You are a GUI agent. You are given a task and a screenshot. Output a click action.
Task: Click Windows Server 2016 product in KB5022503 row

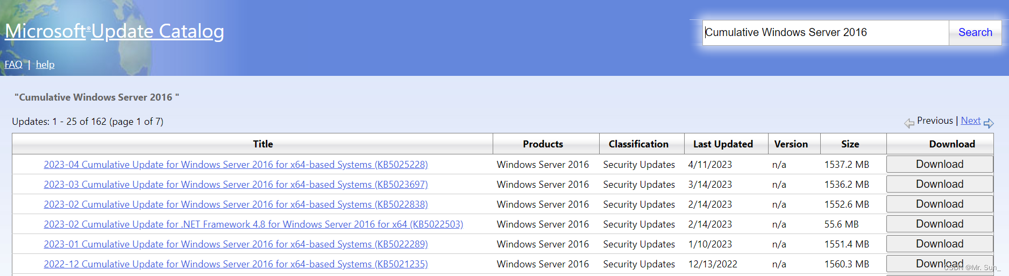click(x=543, y=224)
